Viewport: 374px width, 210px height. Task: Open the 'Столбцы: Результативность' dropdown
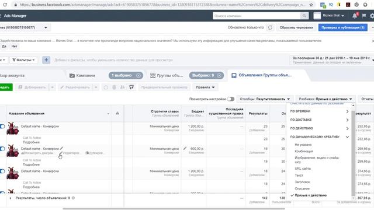(265, 99)
